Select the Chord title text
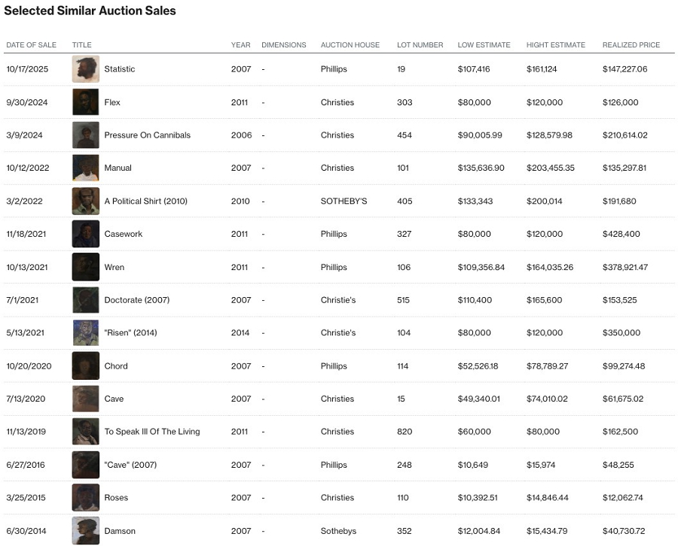The height and width of the screenshot is (546, 678). (116, 366)
